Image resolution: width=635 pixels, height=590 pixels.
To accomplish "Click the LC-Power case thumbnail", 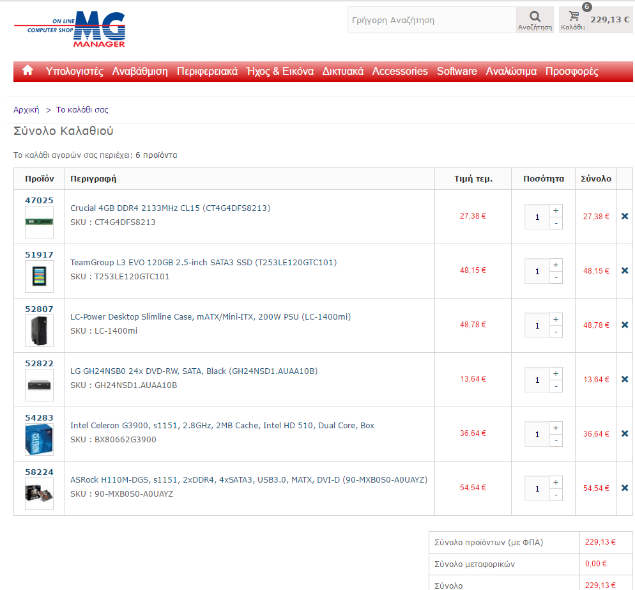I will click(39, 330).
